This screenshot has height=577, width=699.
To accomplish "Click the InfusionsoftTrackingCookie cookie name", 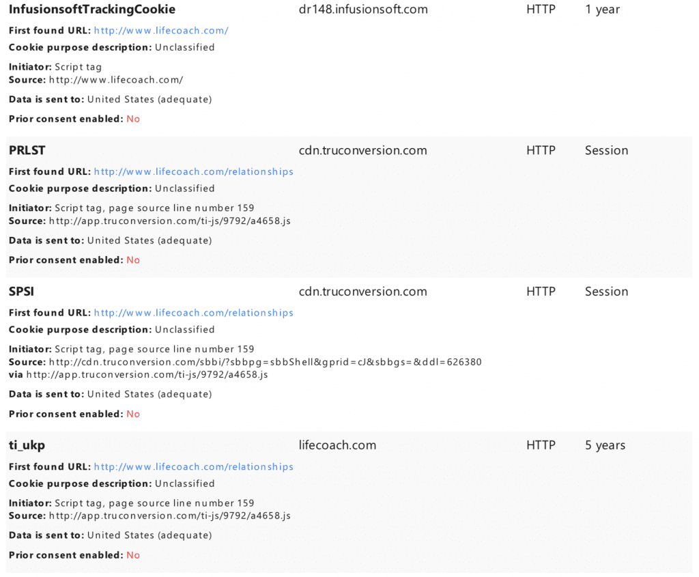I will pos(92,10).
